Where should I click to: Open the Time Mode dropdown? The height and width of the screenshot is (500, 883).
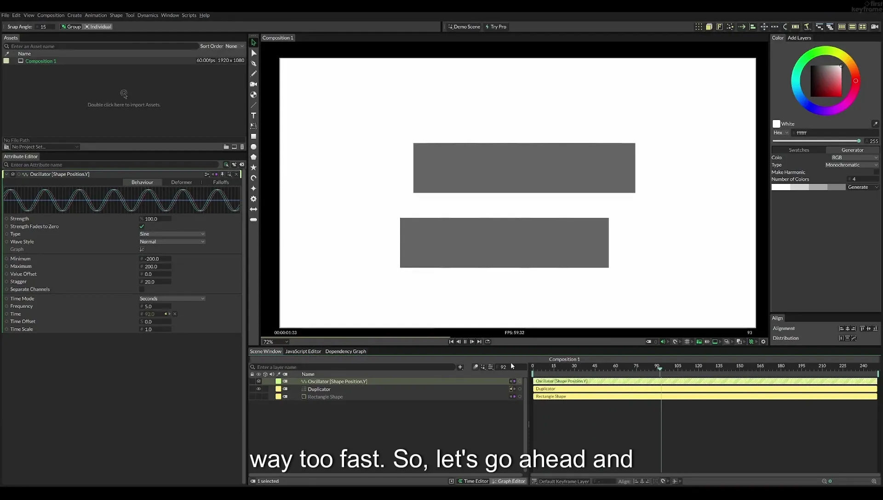click(172, 299)
